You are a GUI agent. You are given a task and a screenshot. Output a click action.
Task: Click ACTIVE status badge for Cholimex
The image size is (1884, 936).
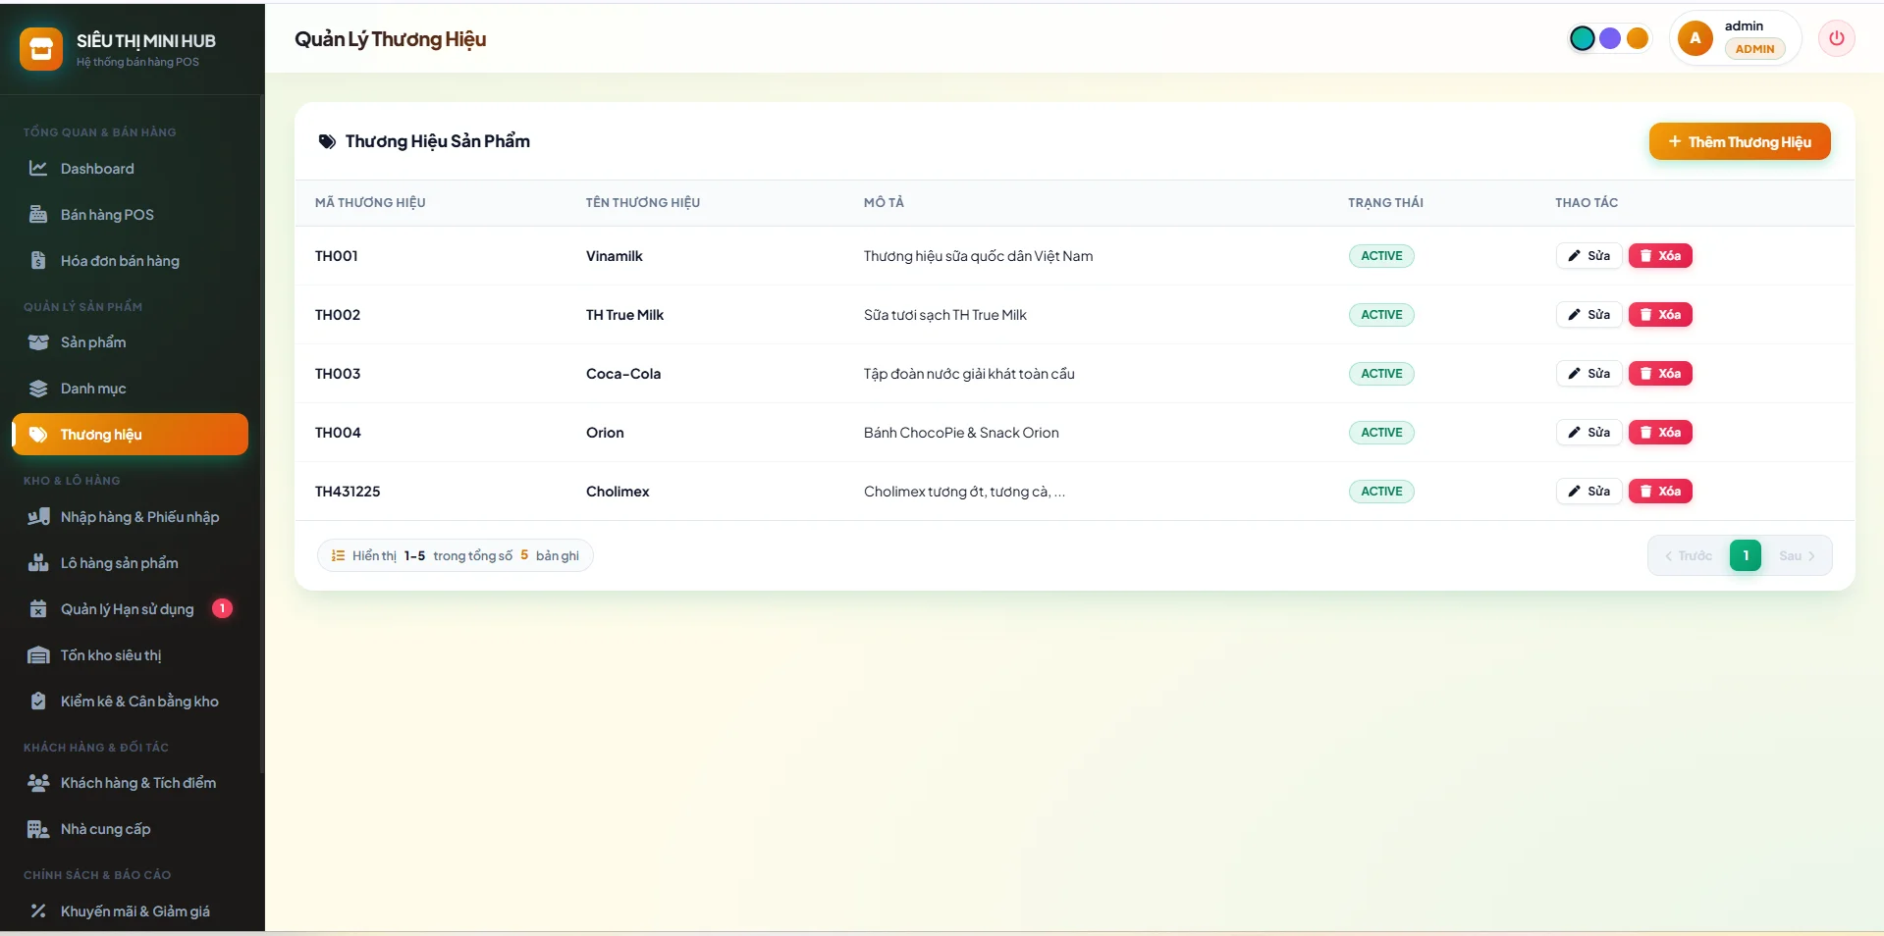coord(1381,492)
